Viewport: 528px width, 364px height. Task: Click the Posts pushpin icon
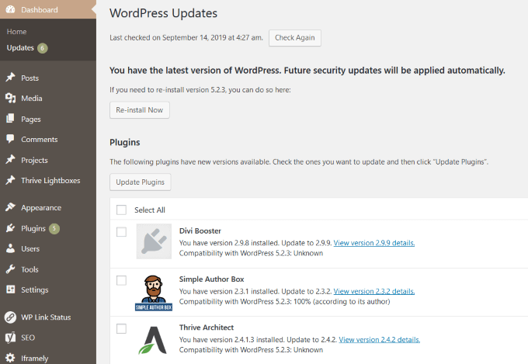10,78
